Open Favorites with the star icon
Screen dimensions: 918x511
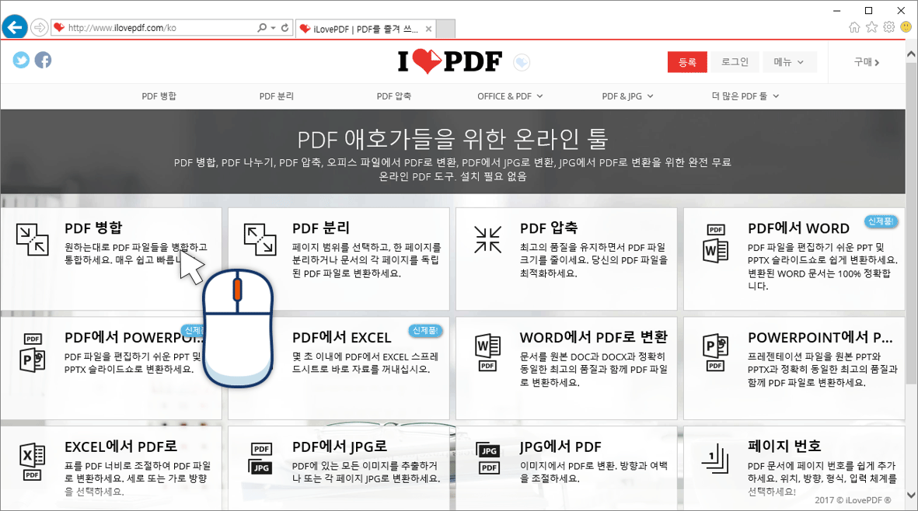click(x=871, y=27)
